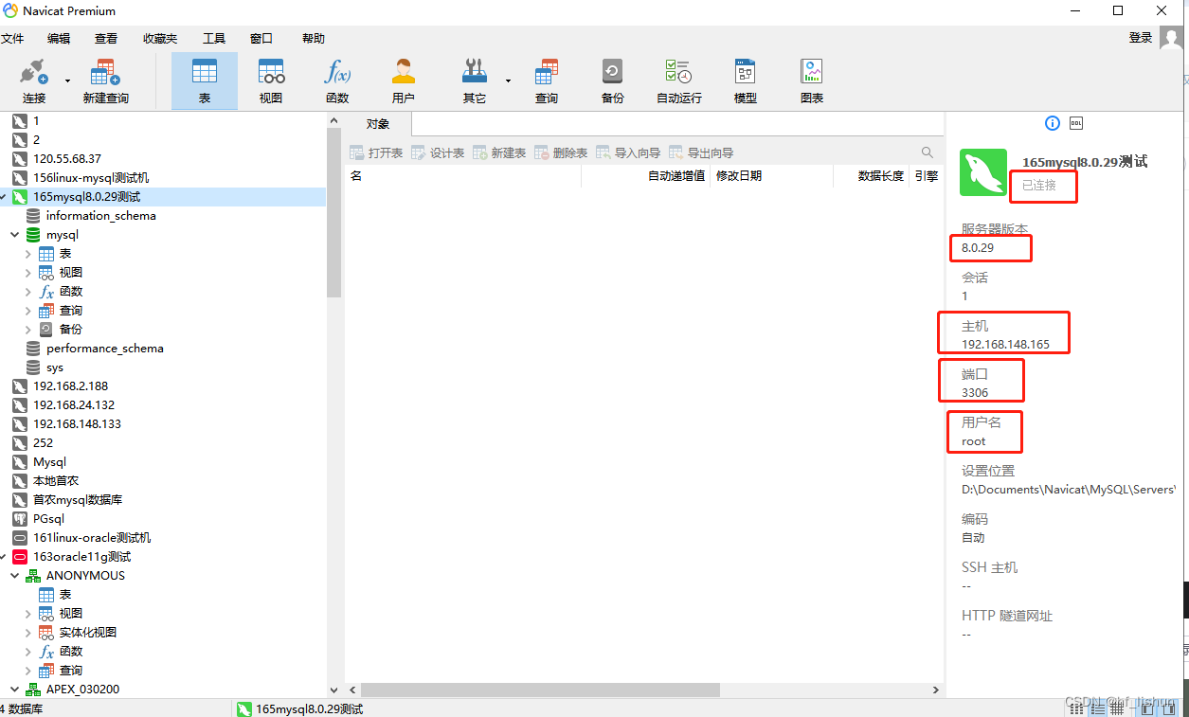Select the PGsql connection
Viewport: 1189px width, 717px height.
(x=48, y=519)
